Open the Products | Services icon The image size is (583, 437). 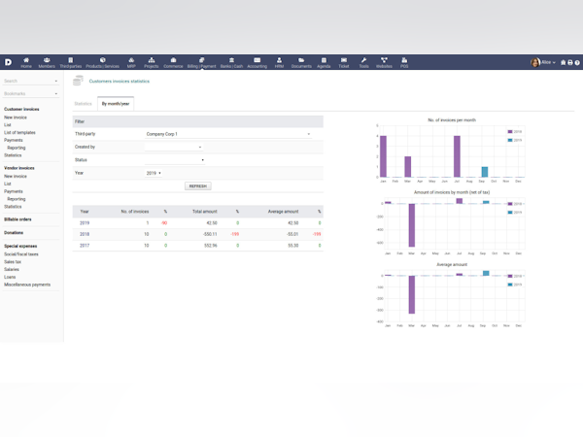pos(103,62)
